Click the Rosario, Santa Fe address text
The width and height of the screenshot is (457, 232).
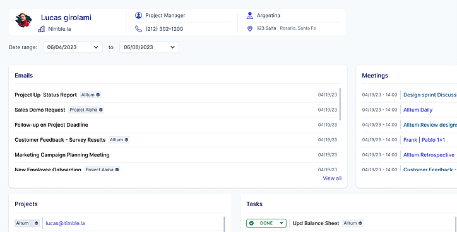pos(298,28)
